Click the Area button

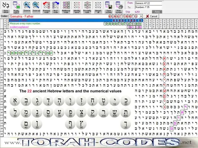click(x=157, y=12)
